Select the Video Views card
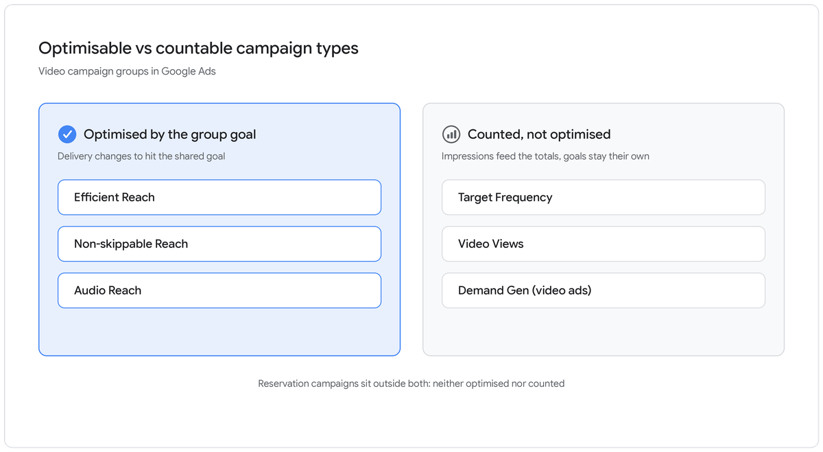Screen dimensions: 823x452 tap(604, 244)
